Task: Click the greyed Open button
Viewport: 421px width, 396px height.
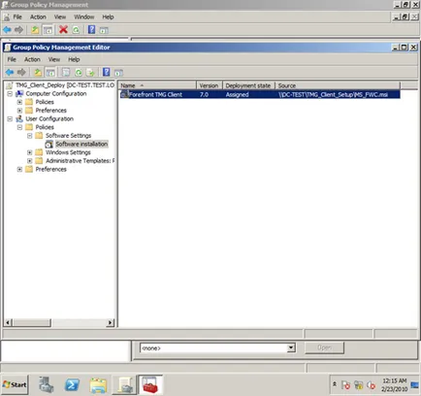Action: [324, 347]
